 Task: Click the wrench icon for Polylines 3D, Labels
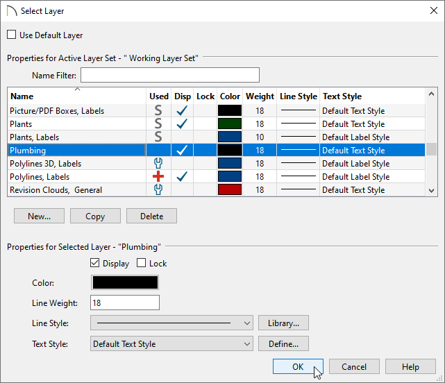(158, 163)
